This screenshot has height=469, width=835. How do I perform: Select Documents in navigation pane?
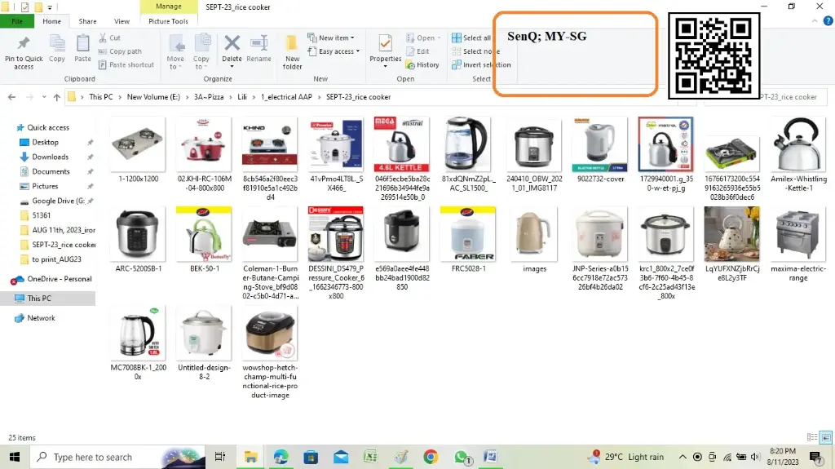[51, 171]
